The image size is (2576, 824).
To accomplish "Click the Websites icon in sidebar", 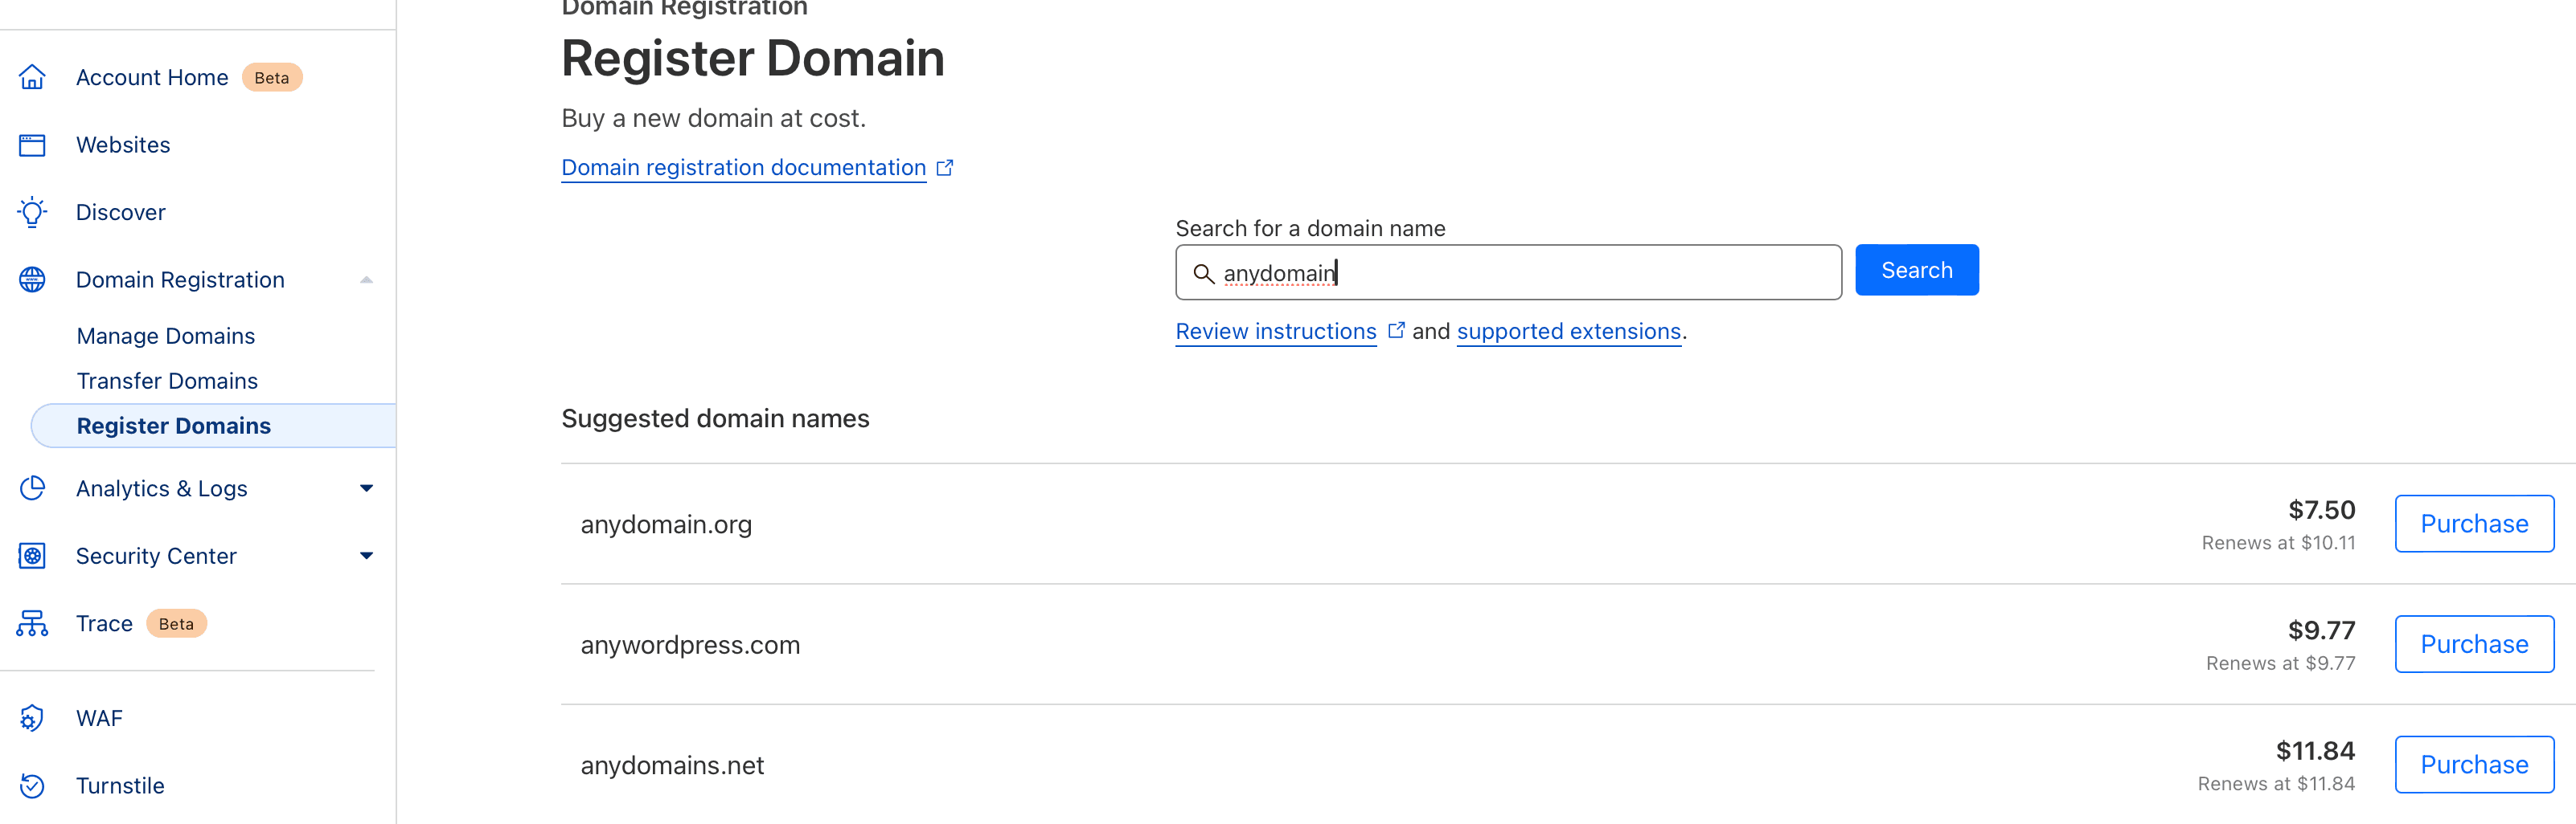I will [32, 144].
